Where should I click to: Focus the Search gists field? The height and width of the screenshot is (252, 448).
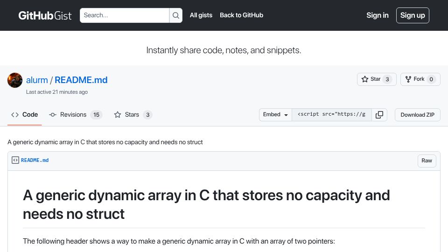[x=125, y=15]
